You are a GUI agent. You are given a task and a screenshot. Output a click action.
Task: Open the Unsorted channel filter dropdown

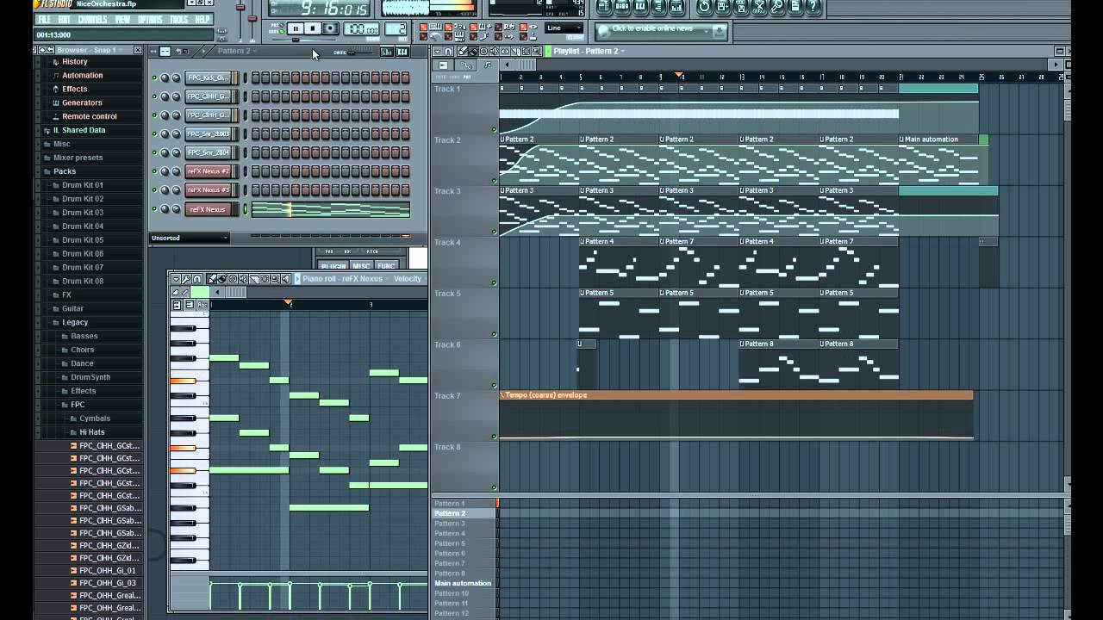click(x=190, y=238)
